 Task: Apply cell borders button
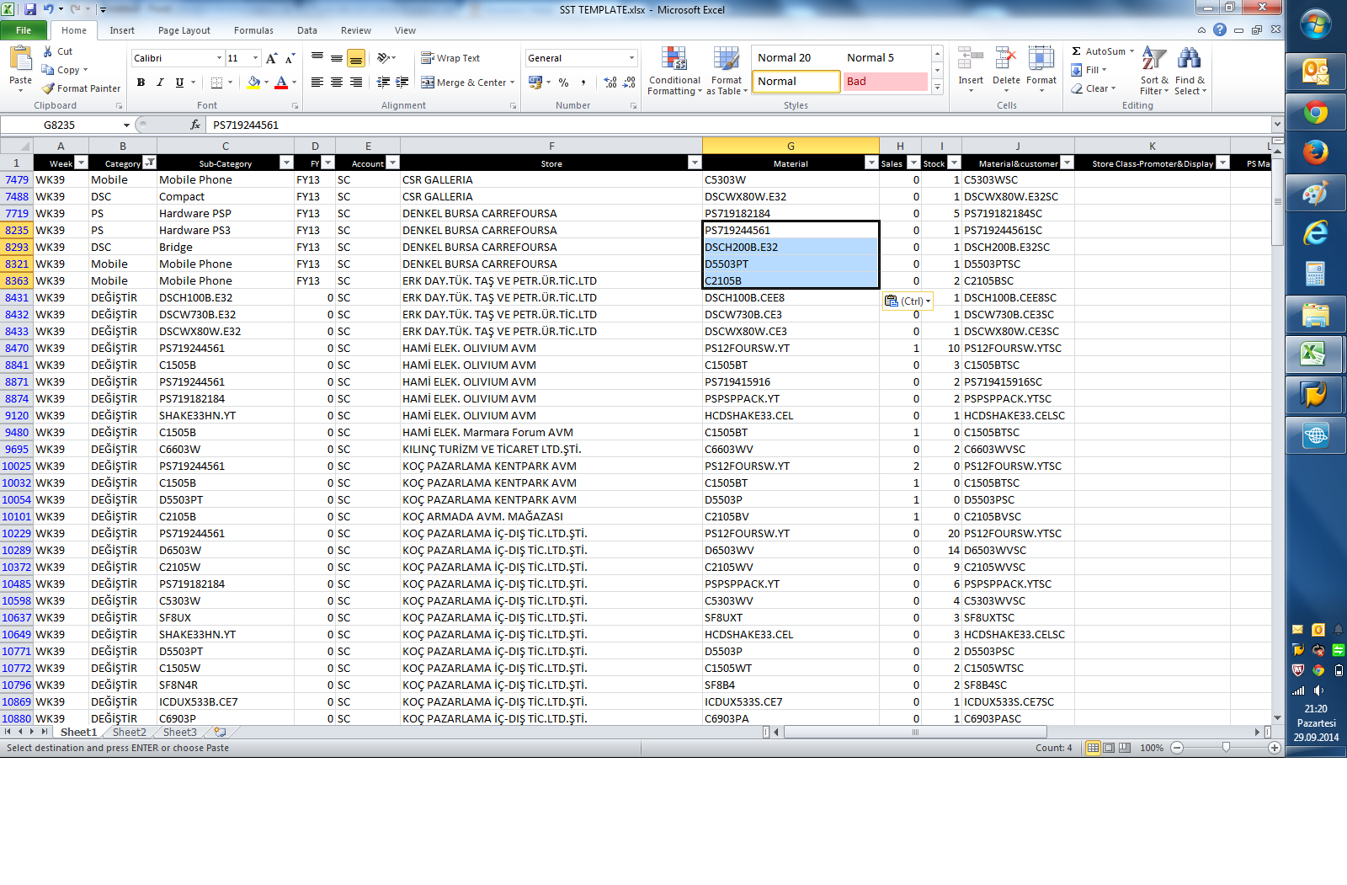coord(217,83)
